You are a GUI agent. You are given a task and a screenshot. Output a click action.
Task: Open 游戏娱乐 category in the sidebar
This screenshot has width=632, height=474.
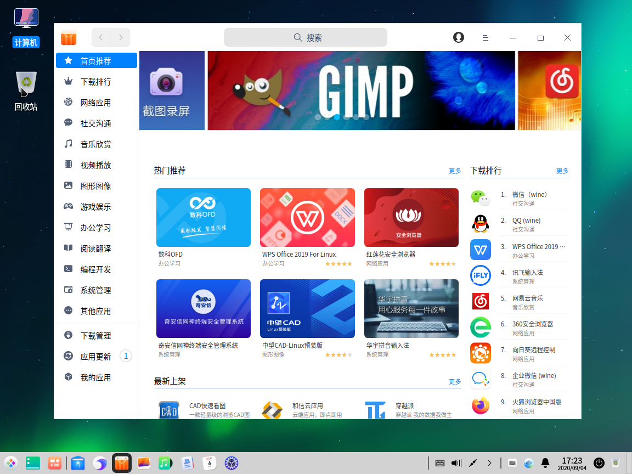97,207
